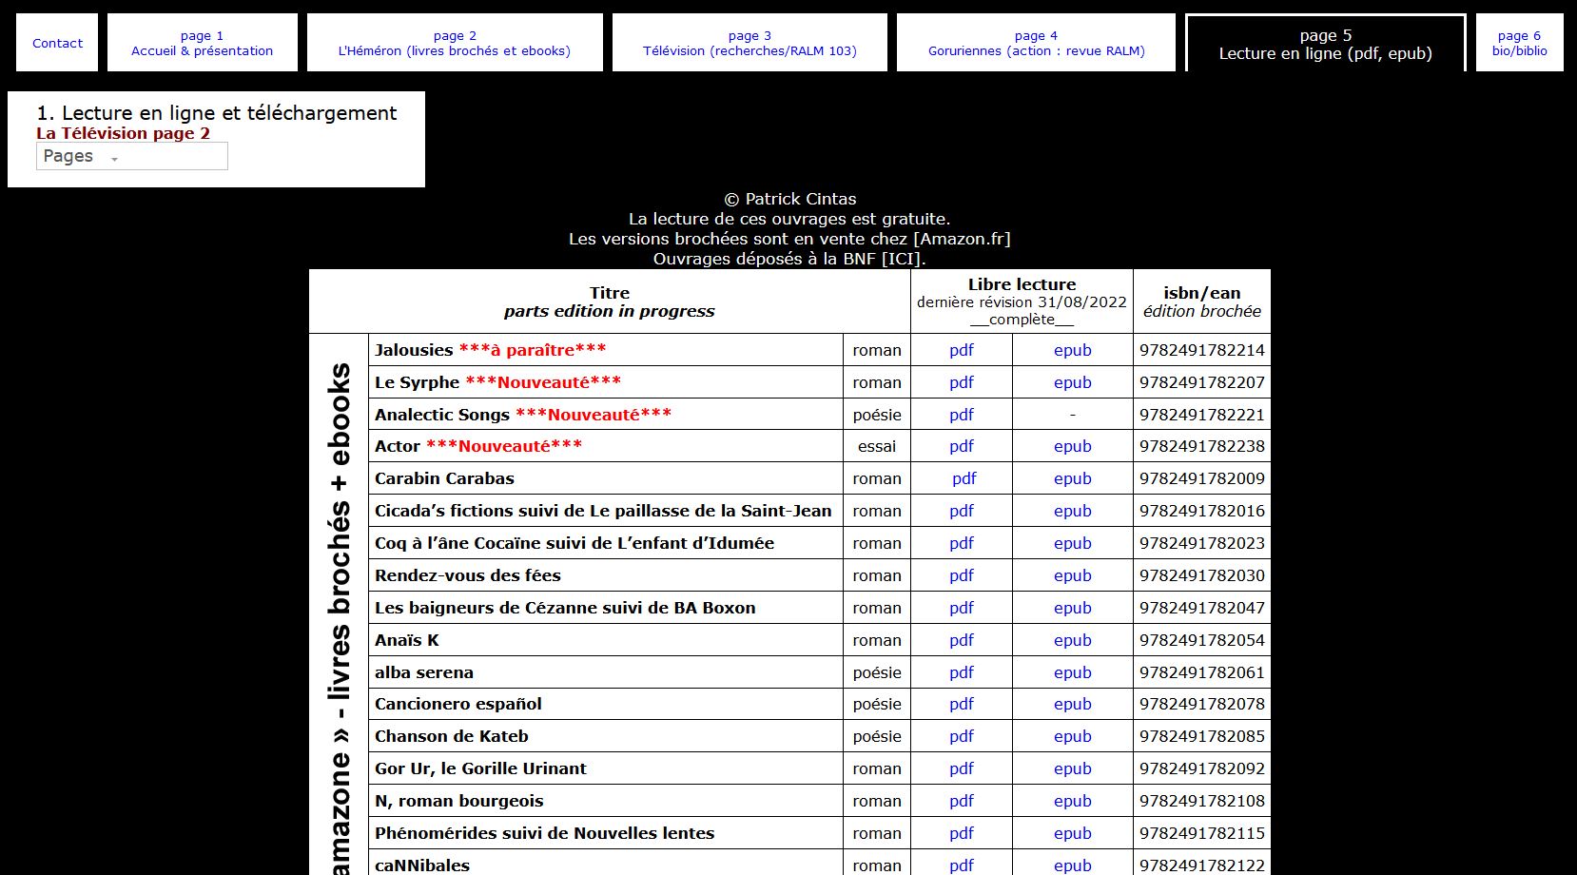The image size is (1577, 875).
Task: Open page 2 L'Héméron tab
Action: (455, 43)
